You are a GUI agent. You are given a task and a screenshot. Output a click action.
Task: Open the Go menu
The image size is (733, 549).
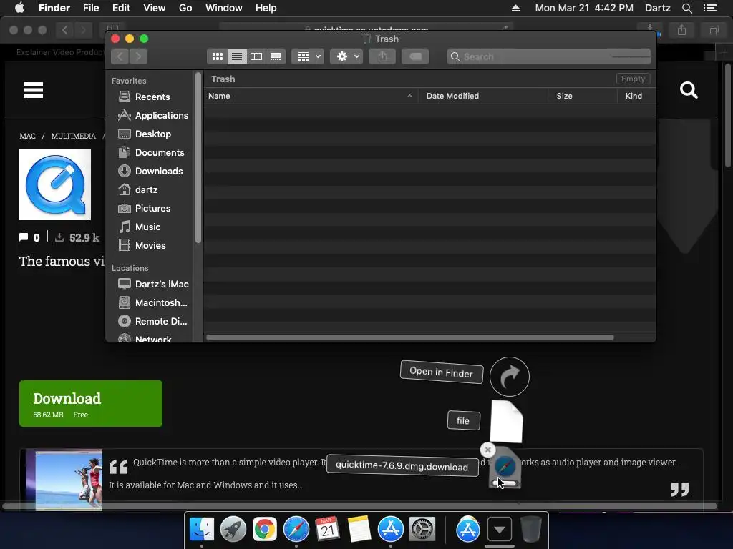185,8
